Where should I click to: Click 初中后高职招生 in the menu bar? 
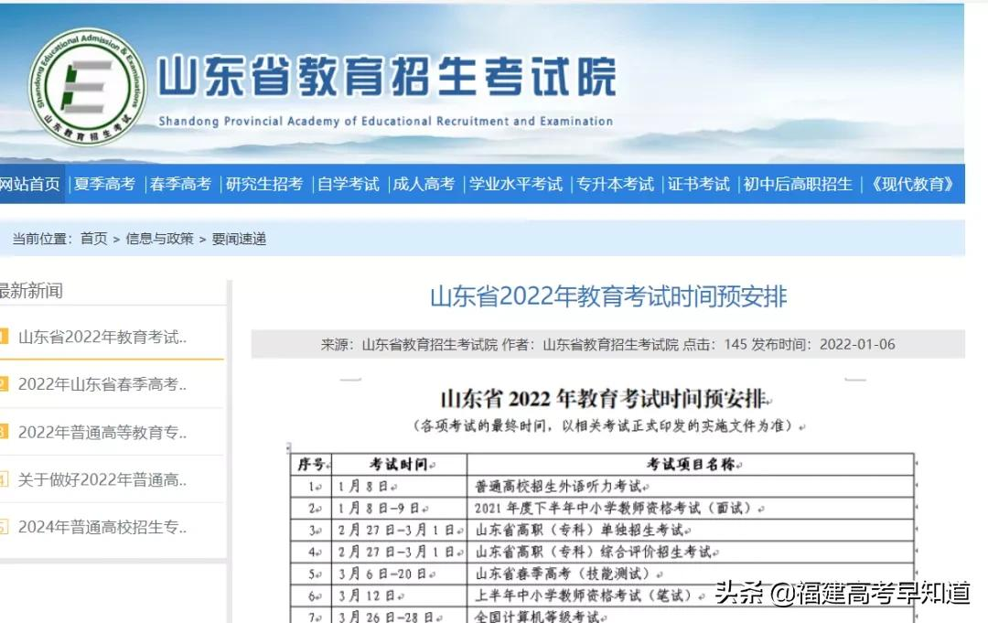(797, 184)
